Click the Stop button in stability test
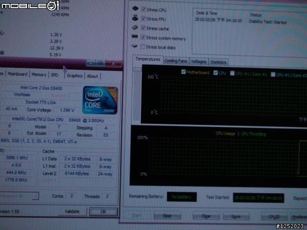307x230 pixels. tap(167, 216)
